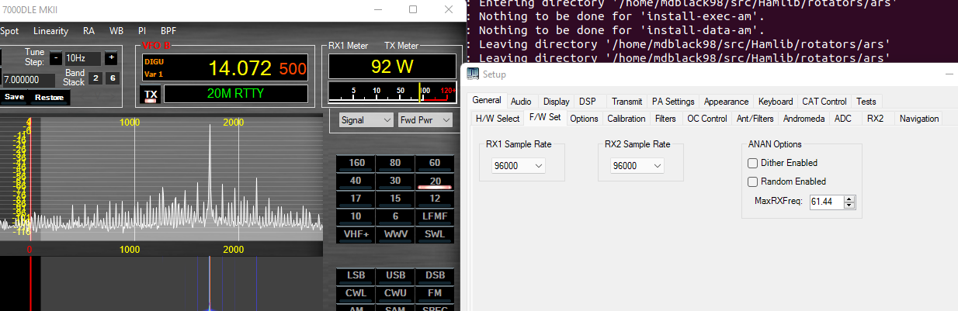Select the 80 meter band button

click(x=395, y=163)
